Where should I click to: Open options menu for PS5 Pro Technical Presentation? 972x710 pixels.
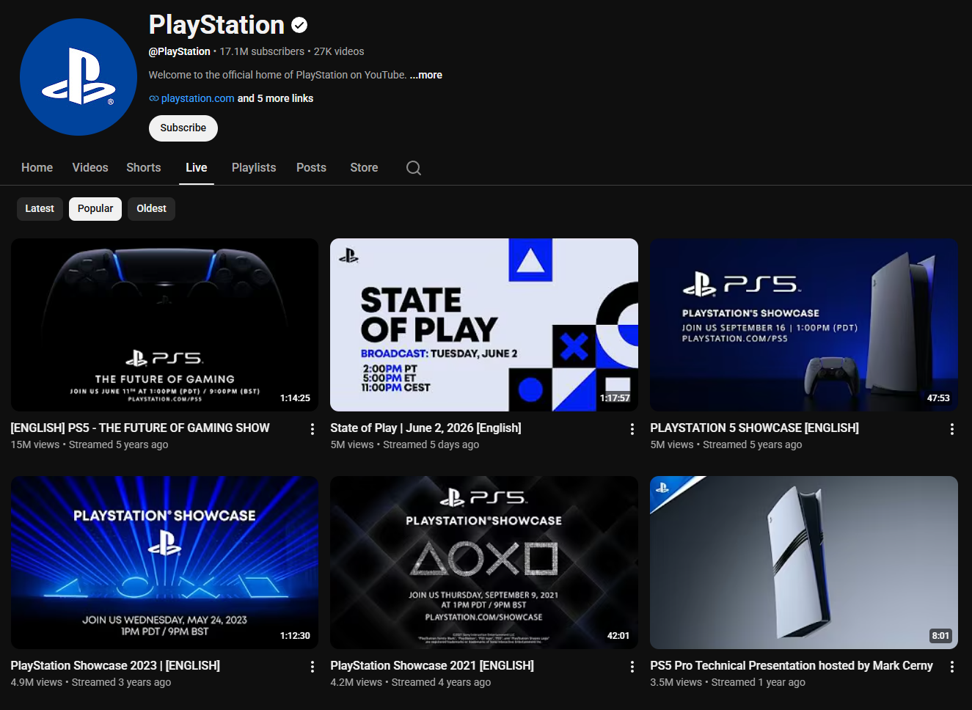[x=952, y=667]
